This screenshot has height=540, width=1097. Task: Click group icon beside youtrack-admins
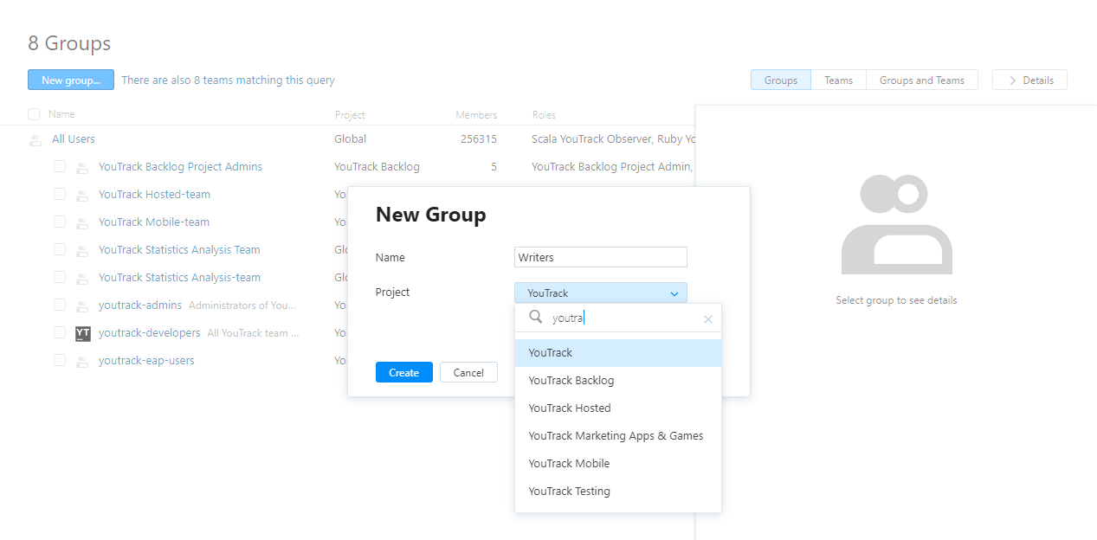[82, 306]
